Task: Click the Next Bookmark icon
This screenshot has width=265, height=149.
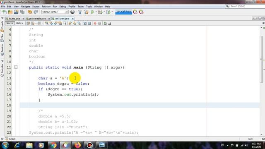Action: click(x=75, y=23)
